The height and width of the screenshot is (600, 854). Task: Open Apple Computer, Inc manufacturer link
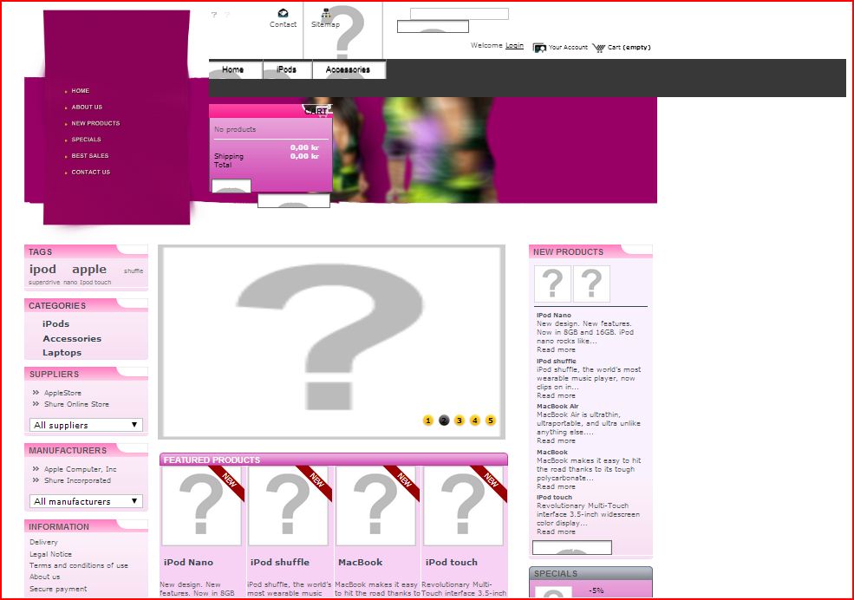tap(80, 469)
